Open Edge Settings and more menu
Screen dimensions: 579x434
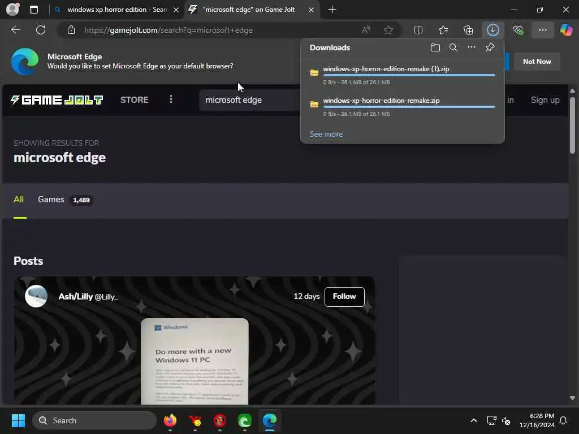[542, 30]
